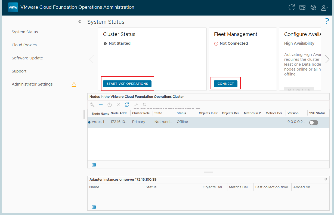Toggle SSH Status switch for vrops-1

point(314,123)
